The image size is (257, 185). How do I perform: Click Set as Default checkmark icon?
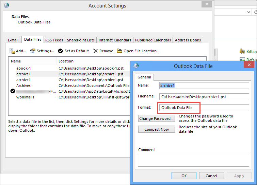coord(60,51)
